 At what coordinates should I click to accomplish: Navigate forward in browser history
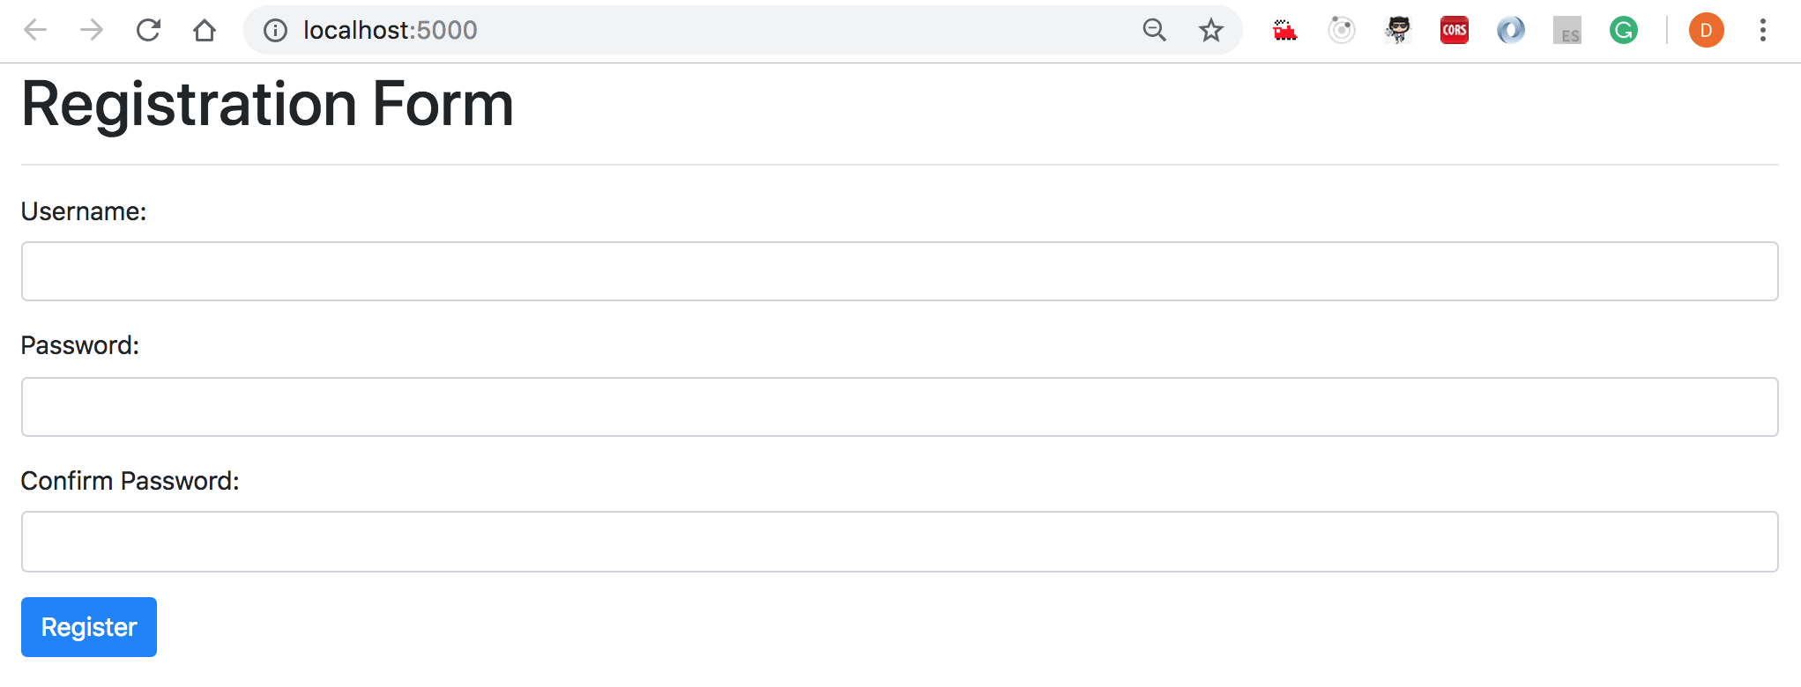(x=91, y=30)
